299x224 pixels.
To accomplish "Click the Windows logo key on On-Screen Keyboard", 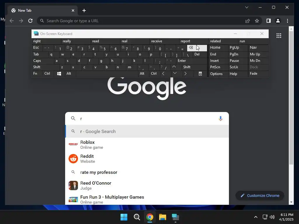I will pos(59,74).
